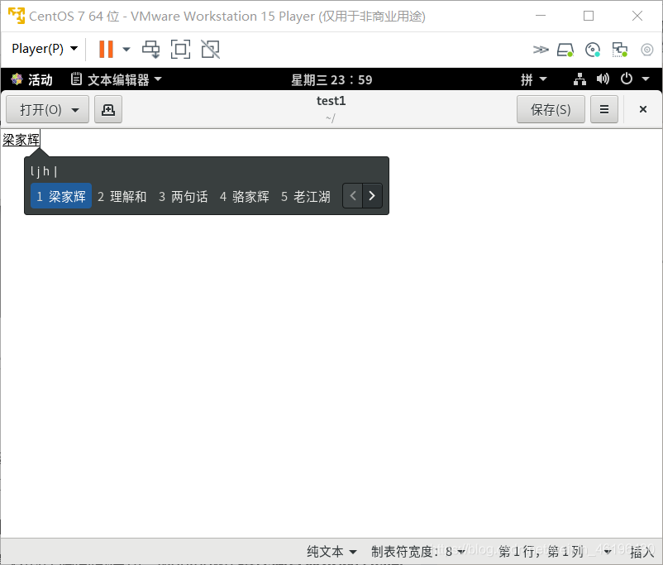Viewport: 663px width, 565px height.
Task: Expand the power options arrow beside pause
Action: tap(126, 49)
